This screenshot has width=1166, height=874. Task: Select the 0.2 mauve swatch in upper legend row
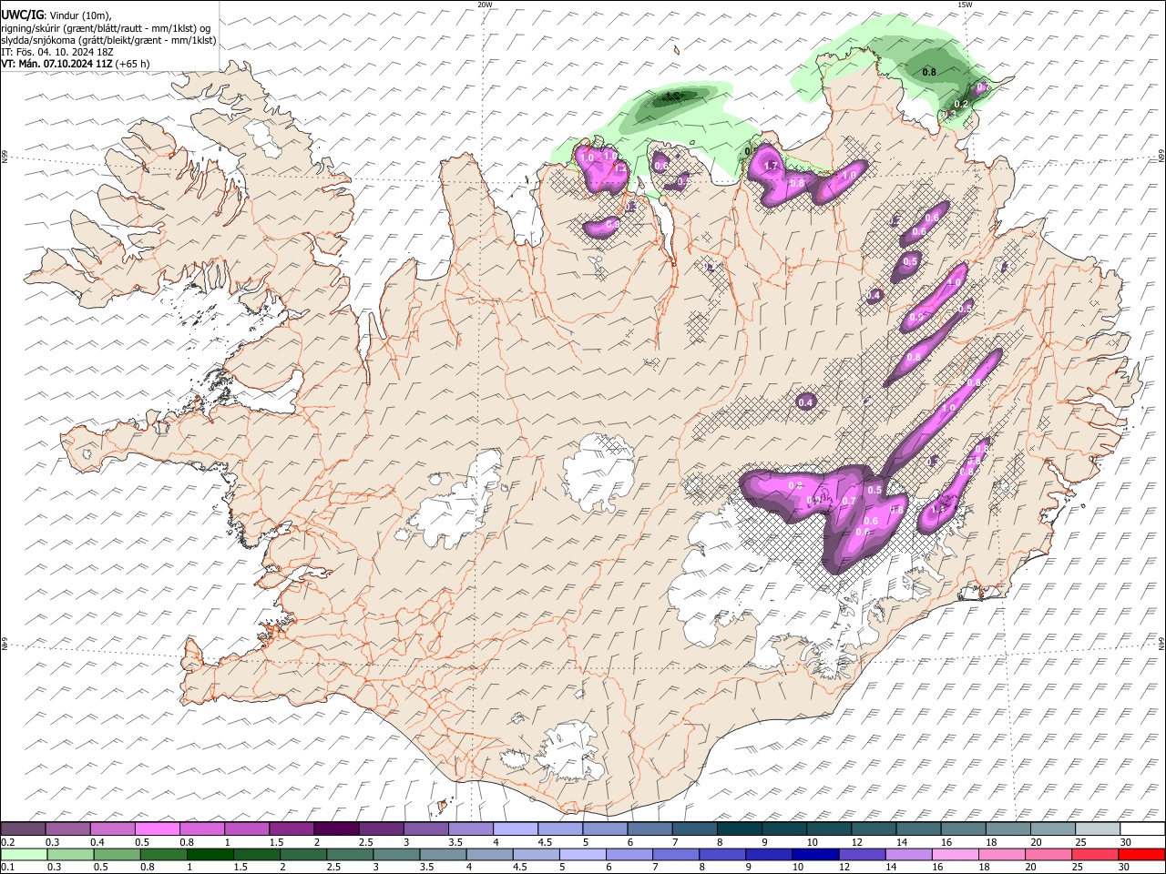click(23, 829)
